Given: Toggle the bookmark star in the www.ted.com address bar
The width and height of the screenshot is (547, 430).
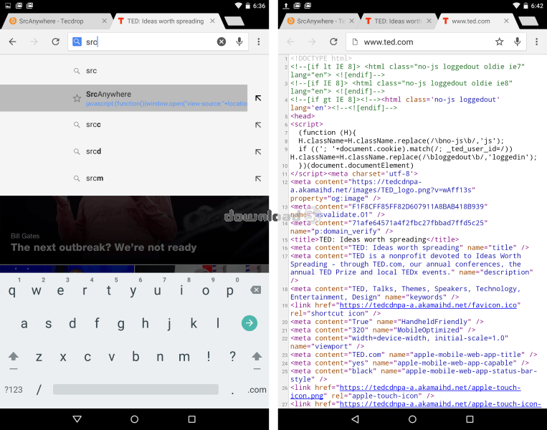Looking at the screenshot, I should point(499,42).
